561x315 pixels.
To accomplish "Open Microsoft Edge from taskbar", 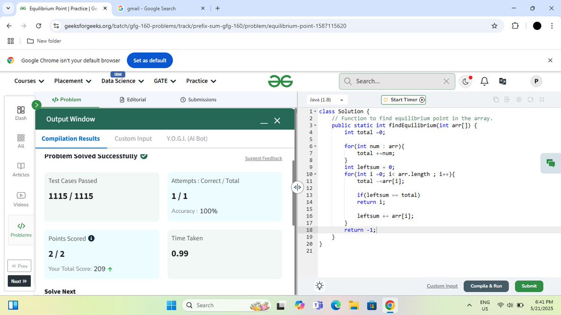I will [336, 305].
